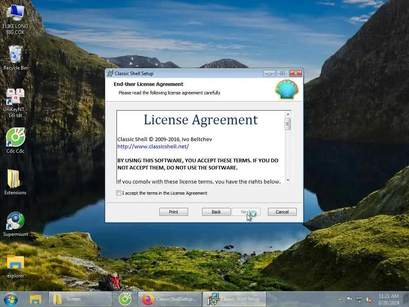This screenshot has height=307, width=409.
Task: Cancel the Classic Shell Setup
Action: click(282, 212)
